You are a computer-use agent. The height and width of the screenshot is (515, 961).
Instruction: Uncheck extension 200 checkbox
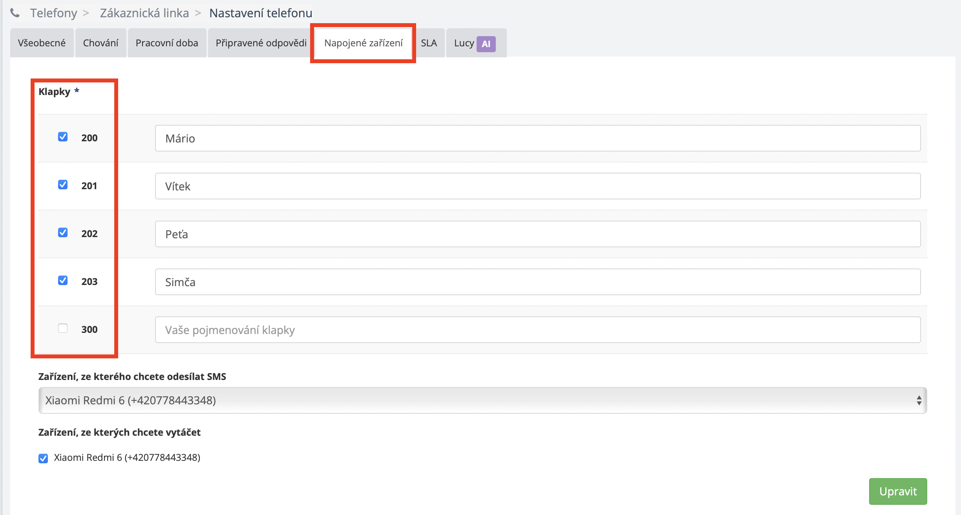(63, 137)
